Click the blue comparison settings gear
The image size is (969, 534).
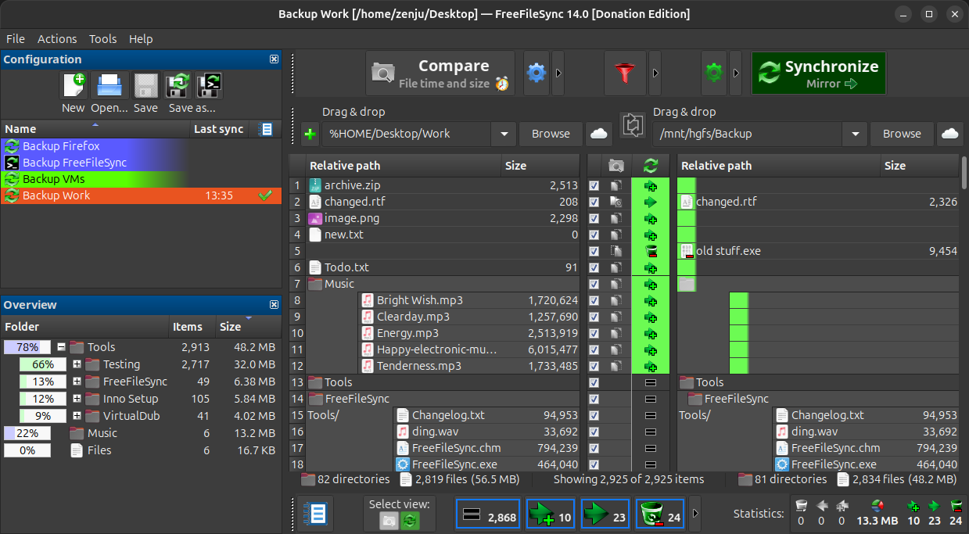[536, 73]
